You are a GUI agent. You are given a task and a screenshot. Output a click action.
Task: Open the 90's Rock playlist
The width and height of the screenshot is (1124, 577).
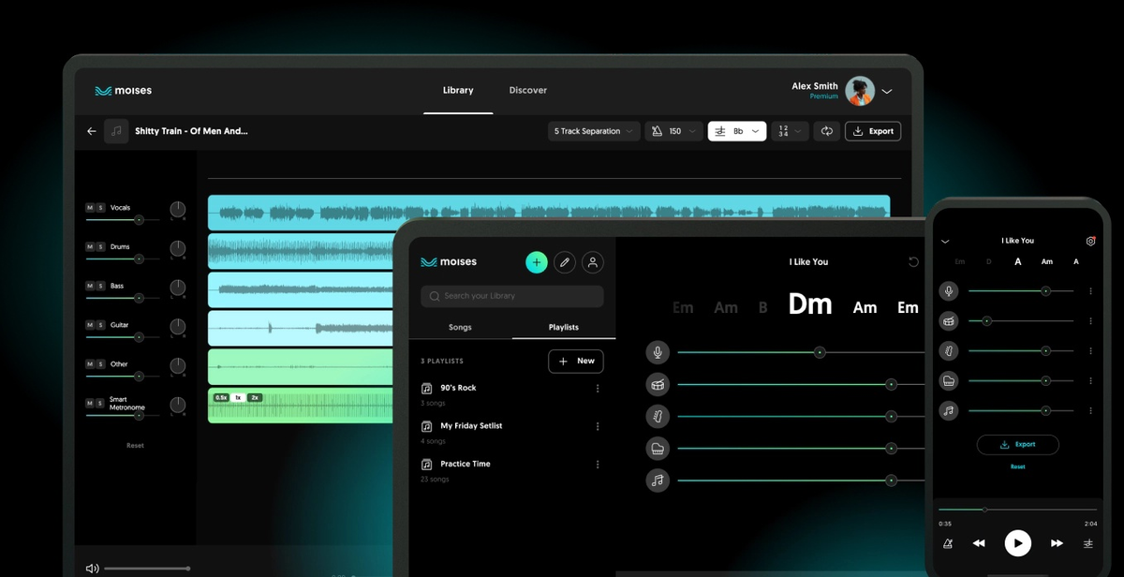pos(458,388)
